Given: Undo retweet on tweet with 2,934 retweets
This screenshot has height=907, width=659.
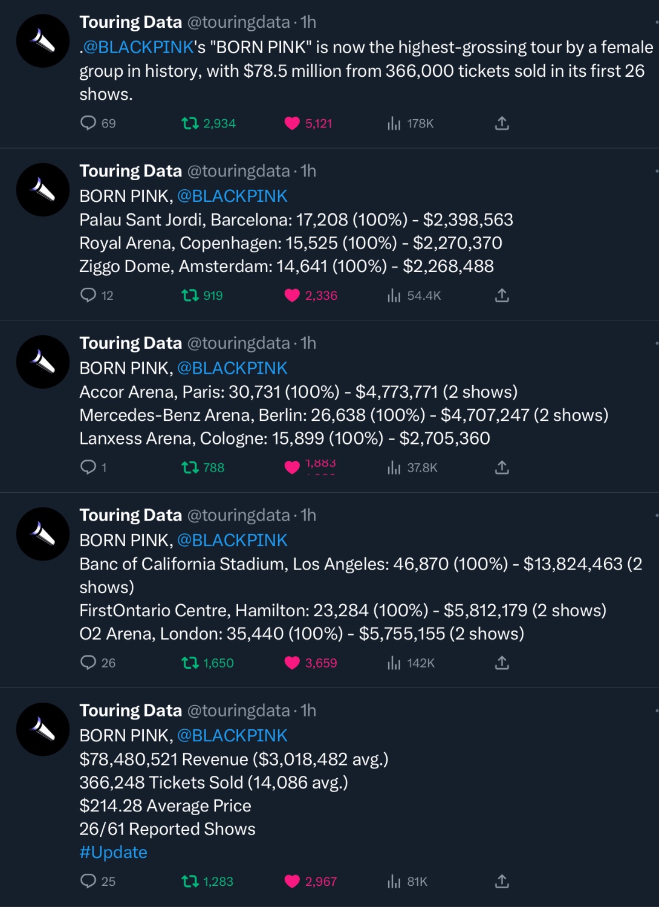Looking at the screenshot, I should (x=209, y=123).
